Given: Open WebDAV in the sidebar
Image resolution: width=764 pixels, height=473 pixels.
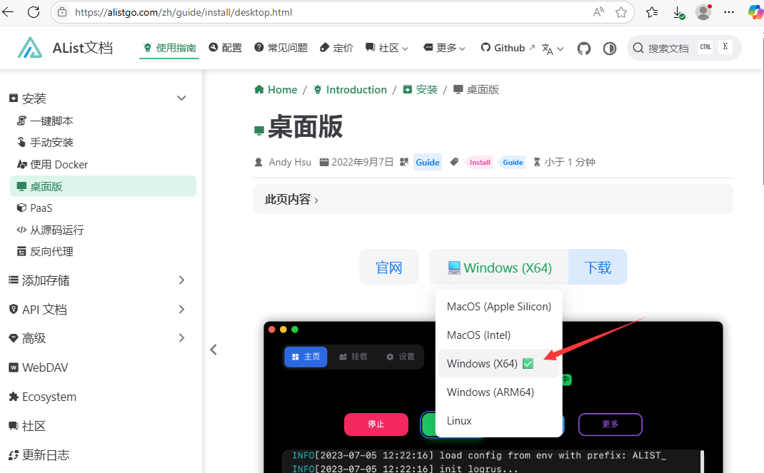Looking at the screenshot, I should tap(39, 367).
